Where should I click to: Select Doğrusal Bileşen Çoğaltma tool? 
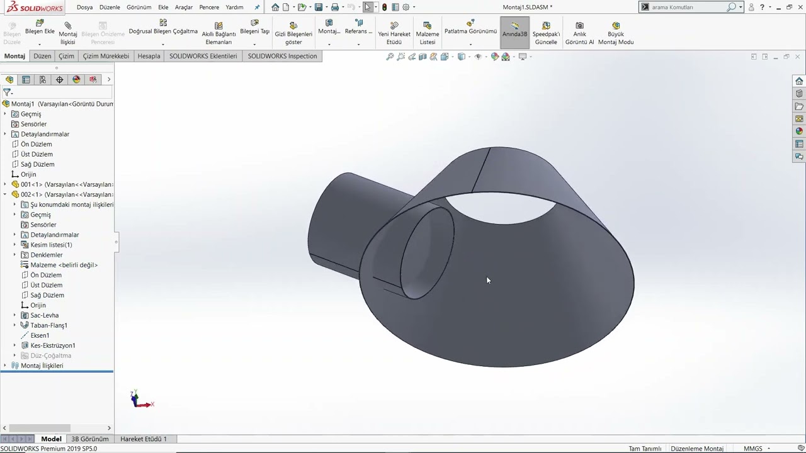pyautogui.click(x=163, y=27)
